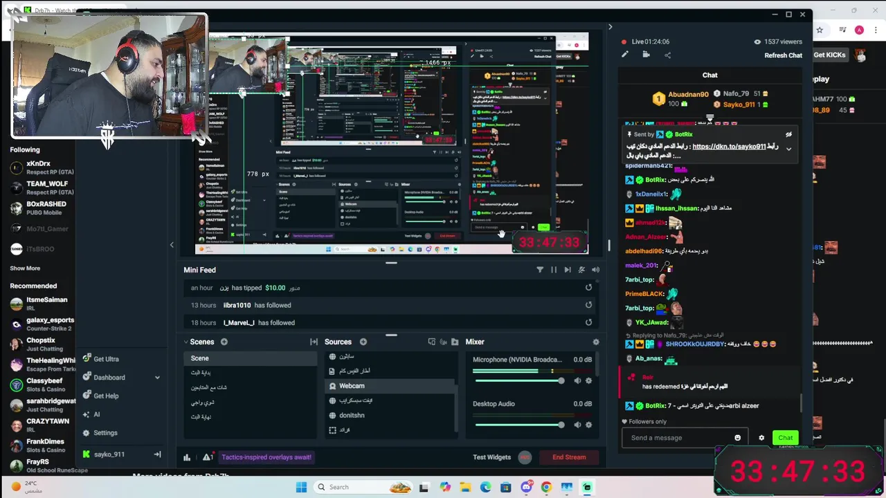Screen dimensions: 886x498
Task: Add a new source with plus icon
Action: pos(363,342)
